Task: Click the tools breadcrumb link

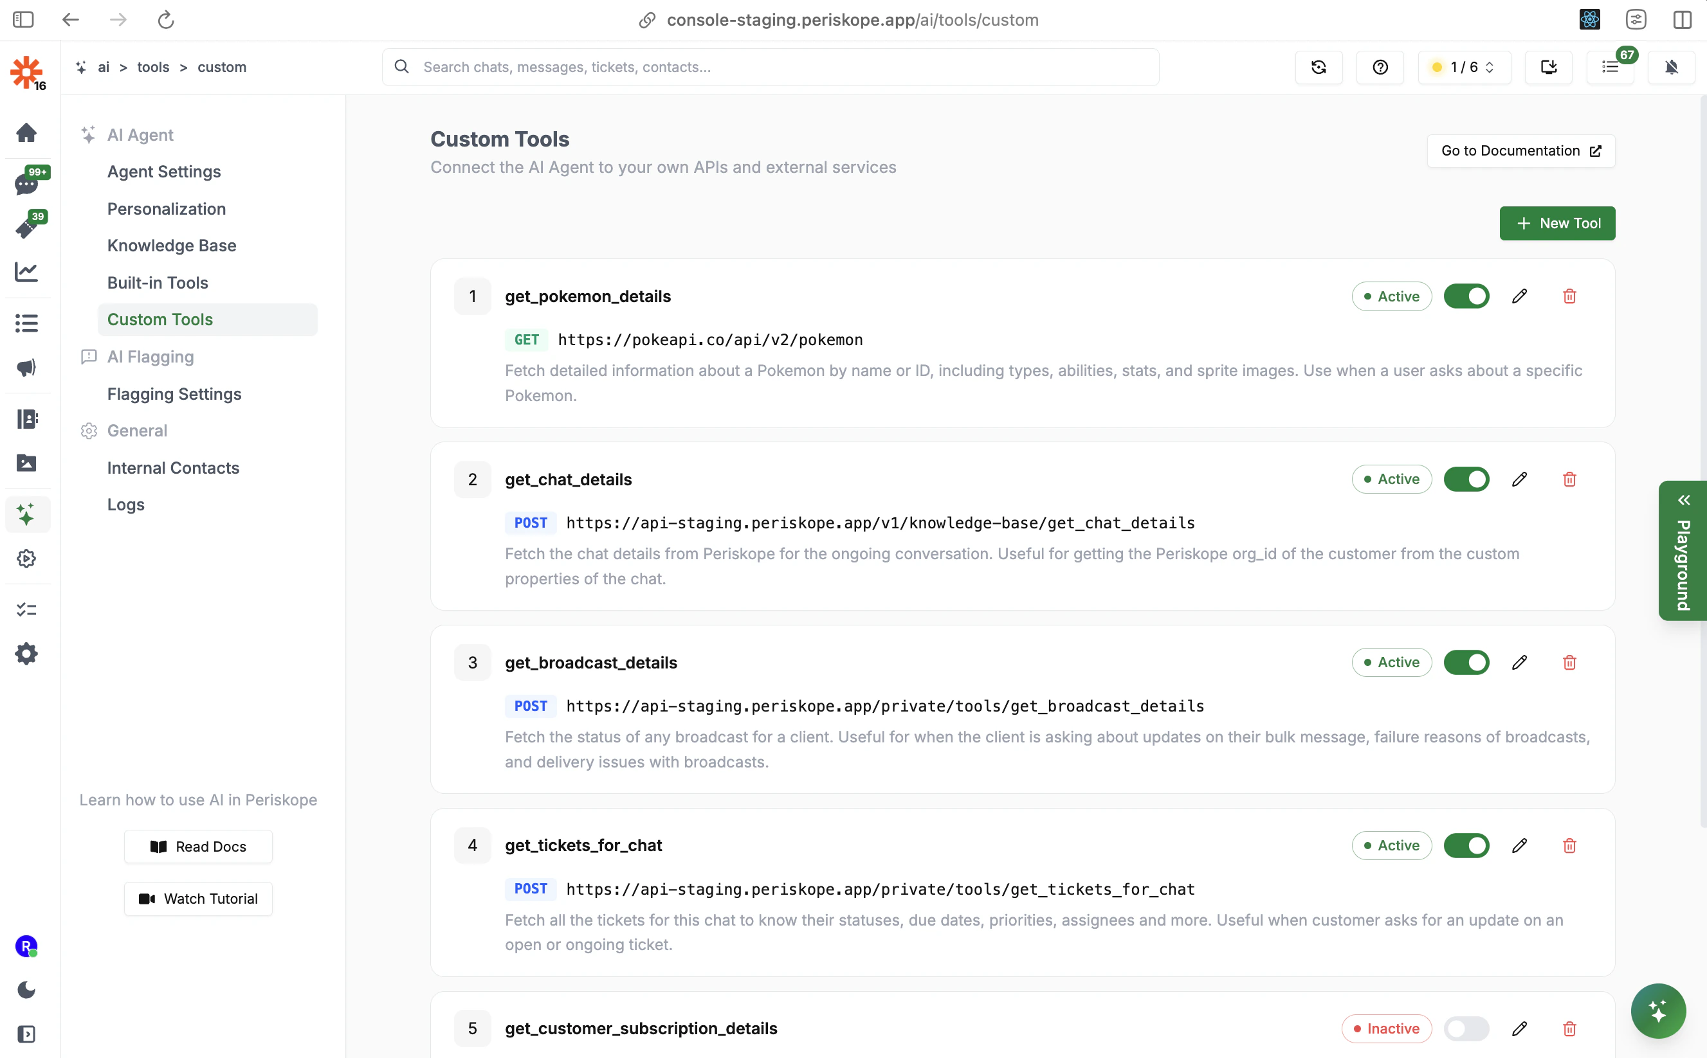Action: tap(153, 67)
